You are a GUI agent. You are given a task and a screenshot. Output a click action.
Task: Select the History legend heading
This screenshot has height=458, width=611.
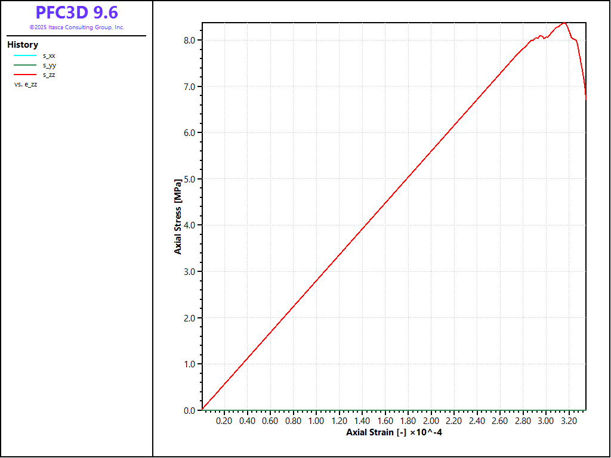pyautogui.click(x=23, y=45)
